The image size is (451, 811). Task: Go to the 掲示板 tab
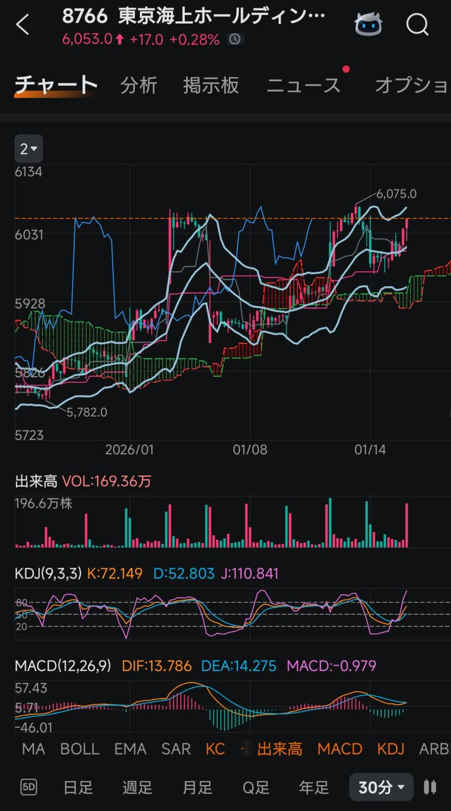pos(211,86)
